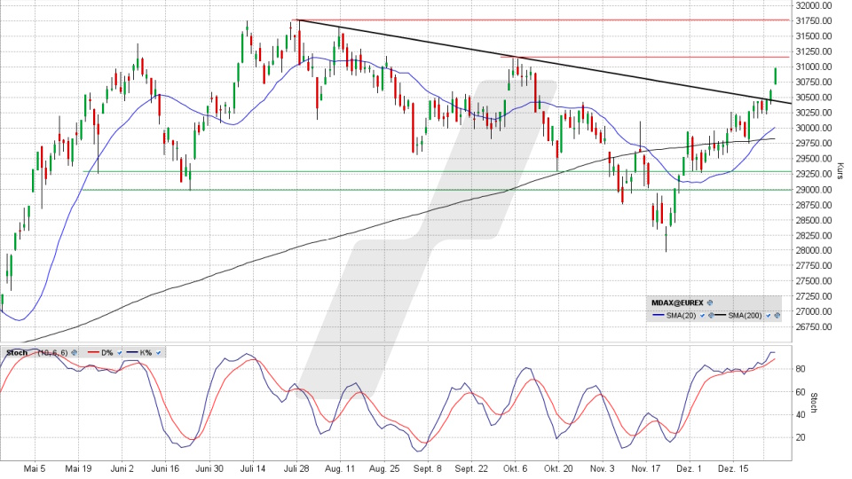Click the Okt. 20 date label
852x479 pixels.
(558, 468)
